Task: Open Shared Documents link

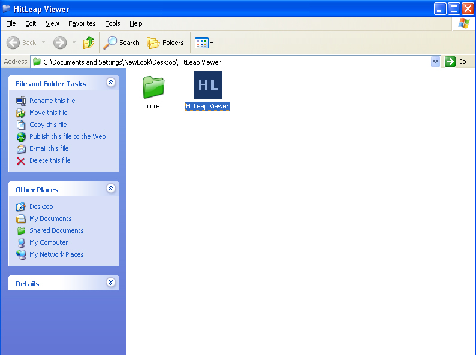Action: pos(56,230)
